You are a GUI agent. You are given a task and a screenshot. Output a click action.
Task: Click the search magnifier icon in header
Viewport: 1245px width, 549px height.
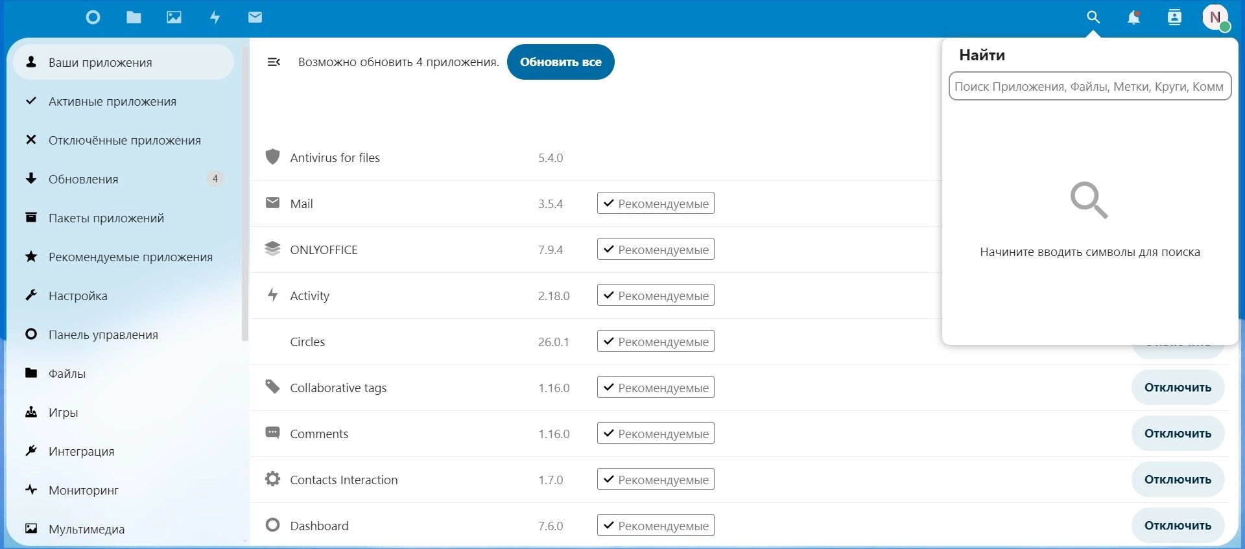coord(1093,18)
